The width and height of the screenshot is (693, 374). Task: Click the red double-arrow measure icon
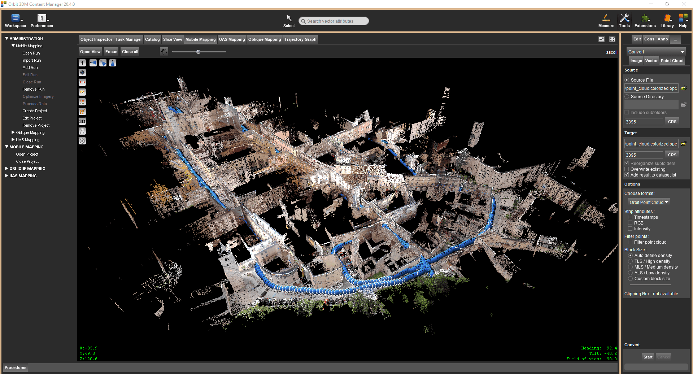point(82,82)
